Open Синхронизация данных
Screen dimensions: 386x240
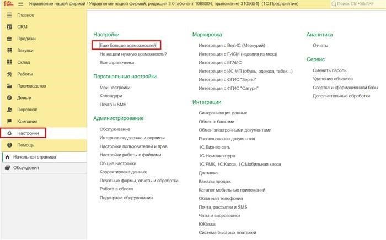223,113
